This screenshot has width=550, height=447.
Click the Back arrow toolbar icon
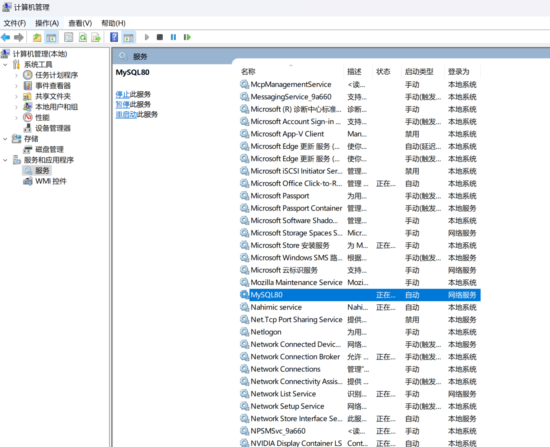[x=6, y=37]
